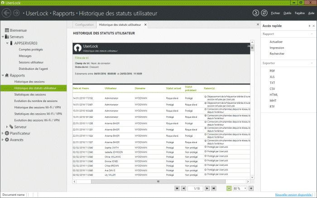The image size is (317, 198).
Task: Collapse the Exporter section in Accès rapide
Action: click(312, 63)
